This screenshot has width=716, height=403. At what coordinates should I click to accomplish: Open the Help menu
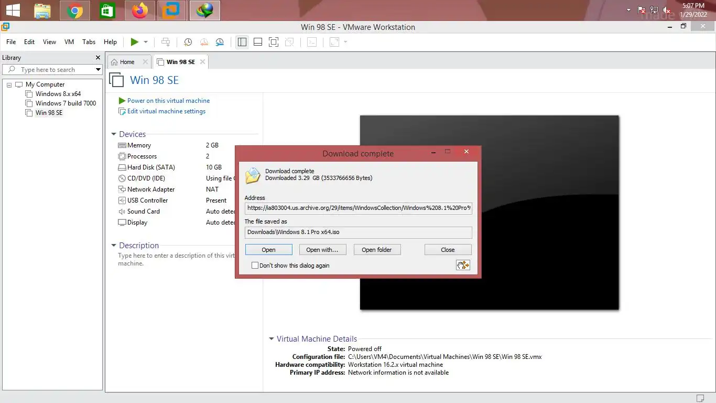click(x=110, y=42)
